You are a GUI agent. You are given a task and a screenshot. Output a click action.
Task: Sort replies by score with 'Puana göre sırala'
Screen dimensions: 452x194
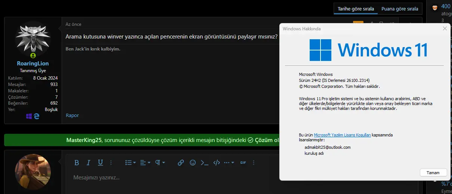(400, 9)
